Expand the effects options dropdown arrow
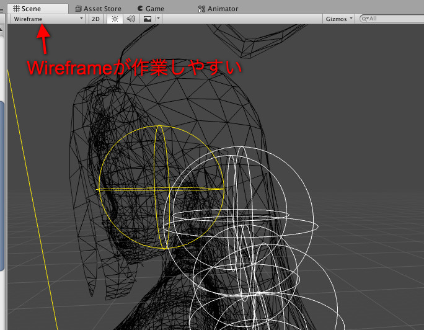The width and height of the screenshot is (424, 330). (158, 19)
